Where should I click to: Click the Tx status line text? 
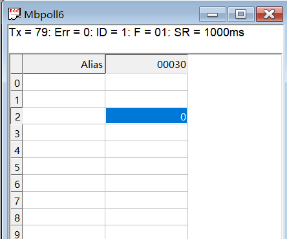coord(127,32)
